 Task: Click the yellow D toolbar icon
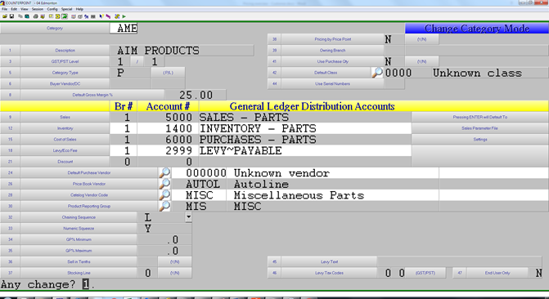point(57,16)
